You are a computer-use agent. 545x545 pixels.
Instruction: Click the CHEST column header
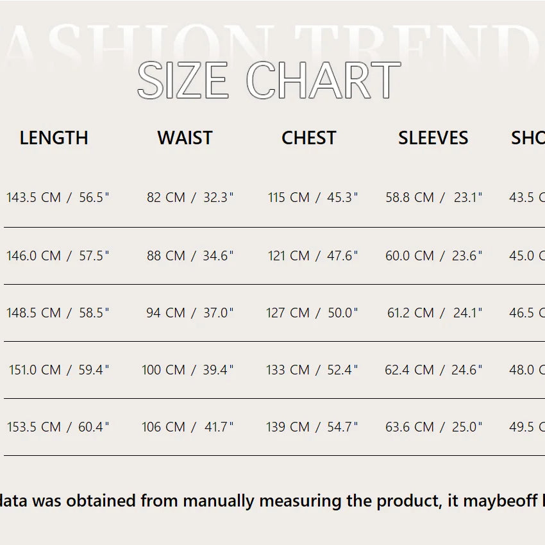(308, 138)
